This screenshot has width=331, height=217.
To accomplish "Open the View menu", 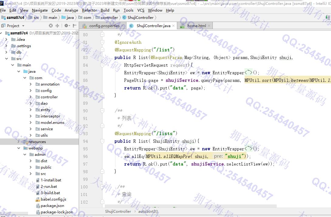I will coord(24,10).
